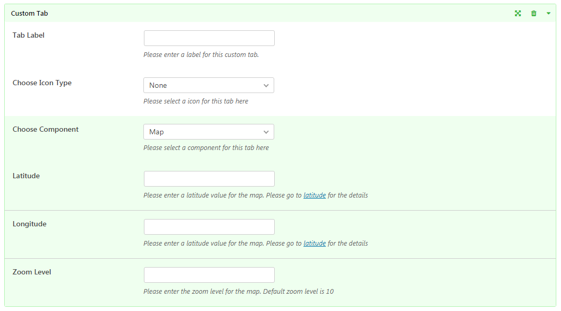Click the green move arrows icon

pyautogui.click(x=518, y=13)
